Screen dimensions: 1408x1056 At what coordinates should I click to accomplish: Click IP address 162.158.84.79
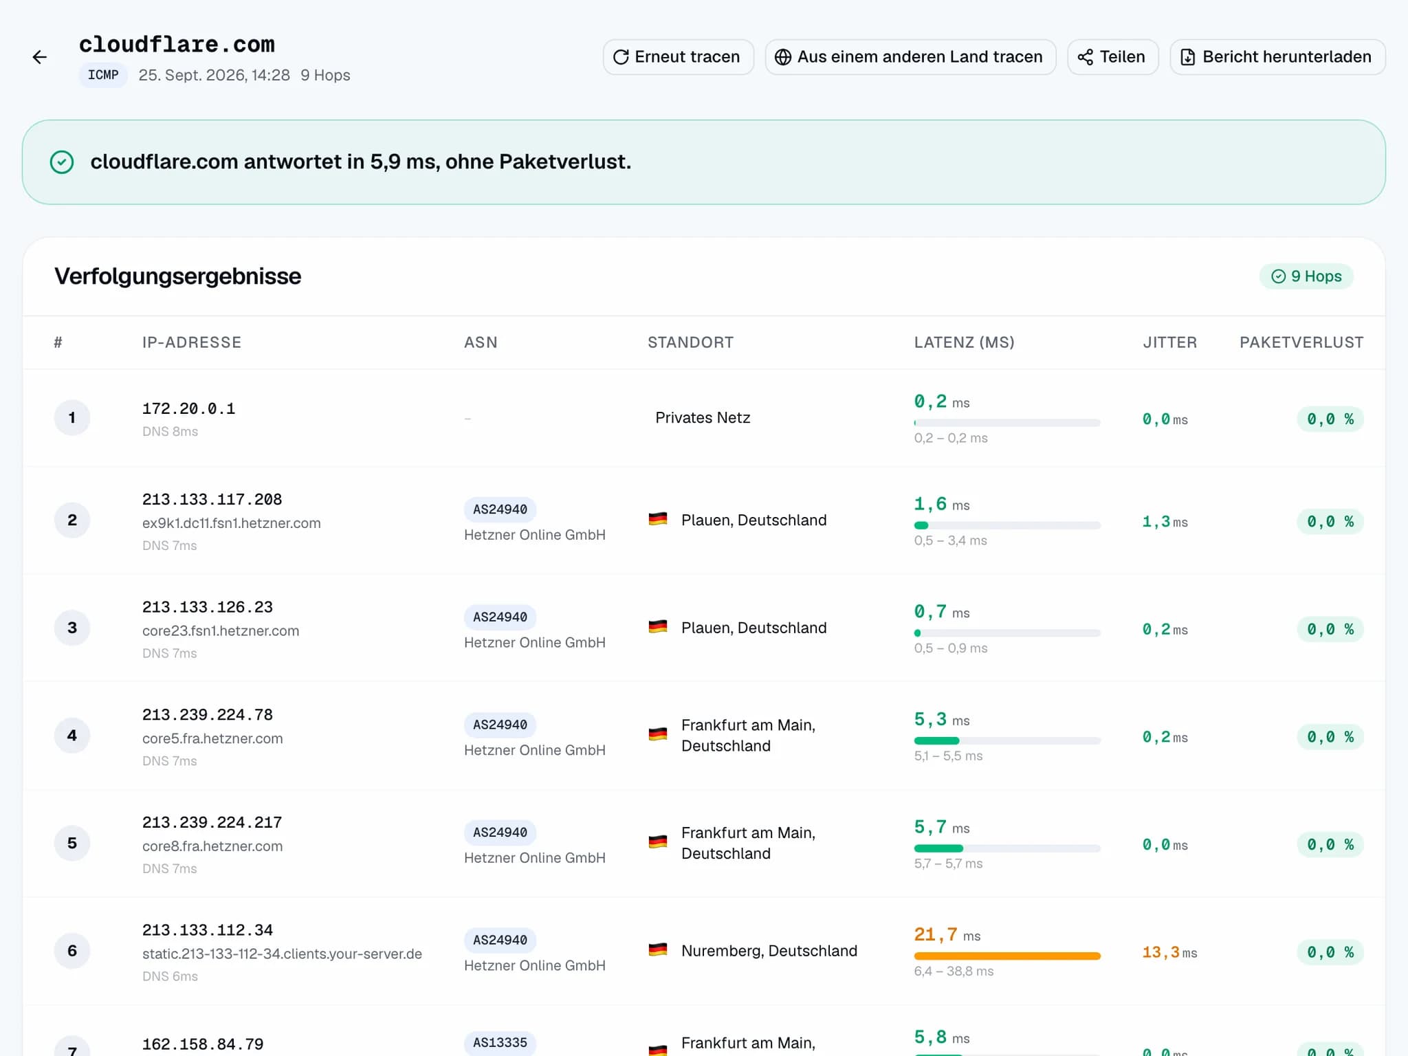pos(203,1044)
